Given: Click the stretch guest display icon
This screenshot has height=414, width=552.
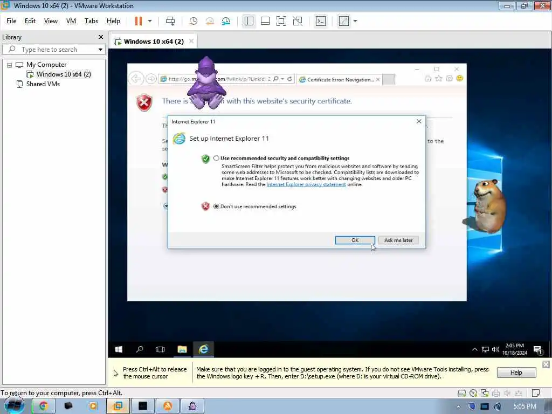Looking at the screenshot, I should [343, 21].
